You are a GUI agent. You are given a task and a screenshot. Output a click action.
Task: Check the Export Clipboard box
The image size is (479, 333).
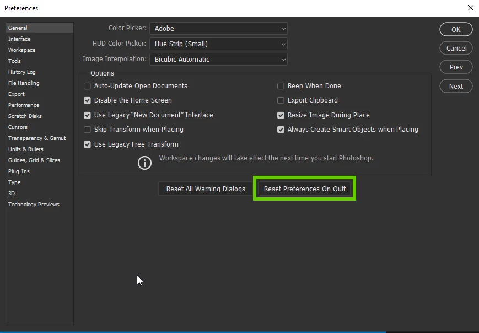pyautogui.click(x=281, y=100)
